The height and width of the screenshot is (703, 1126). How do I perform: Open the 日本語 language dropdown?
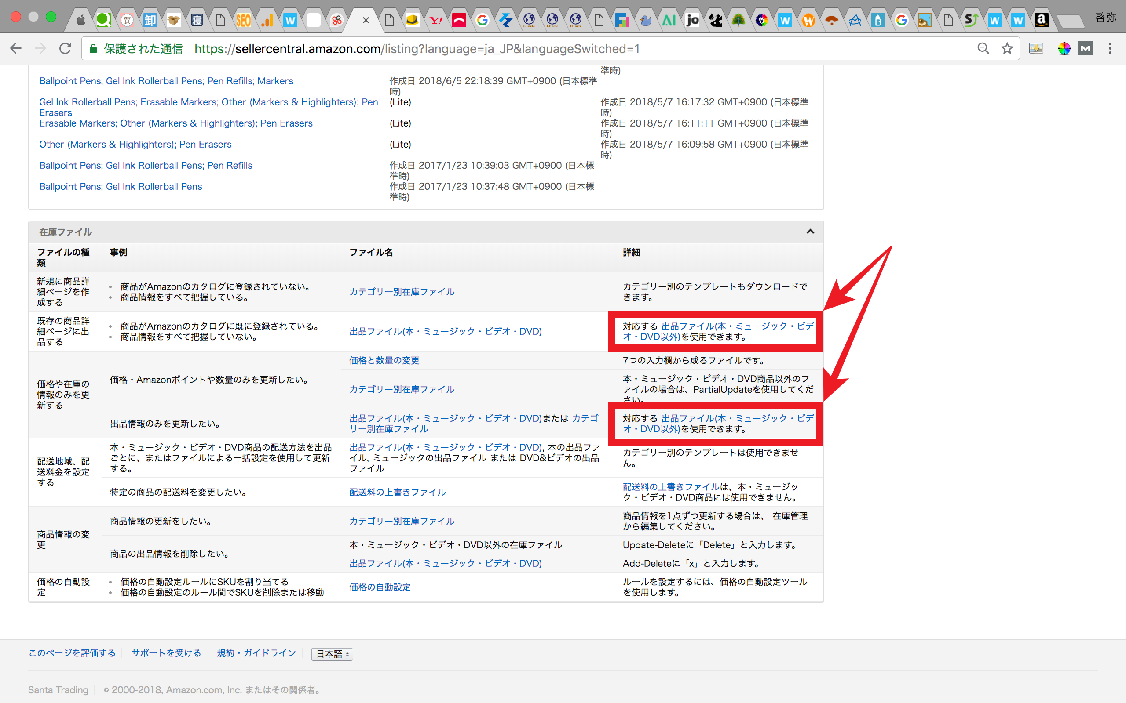[332, 654]
